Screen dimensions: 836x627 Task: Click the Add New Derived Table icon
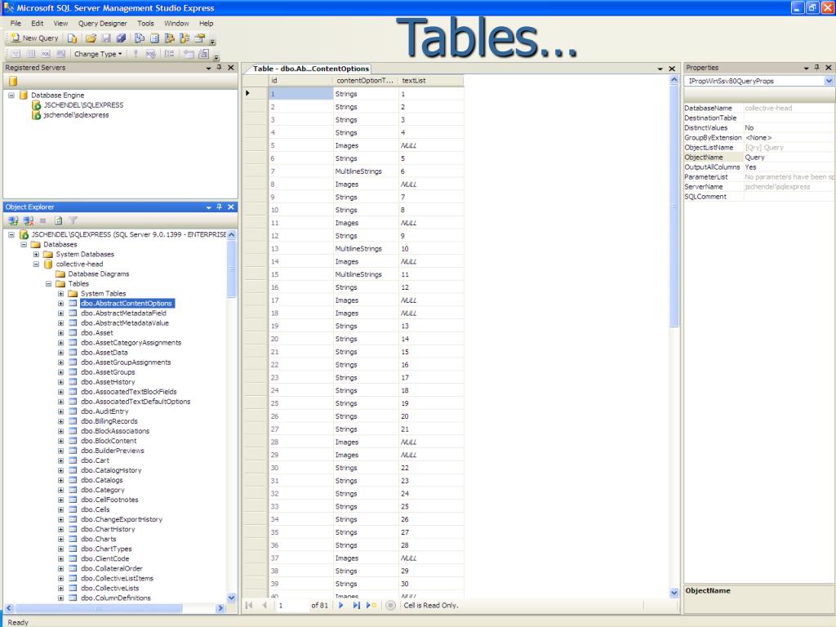[203, 54]
